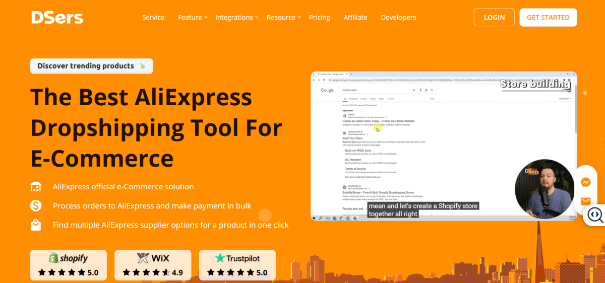605x283 pixels.
Task: Expand the Feature dropdown arrow
Action: 206,18
